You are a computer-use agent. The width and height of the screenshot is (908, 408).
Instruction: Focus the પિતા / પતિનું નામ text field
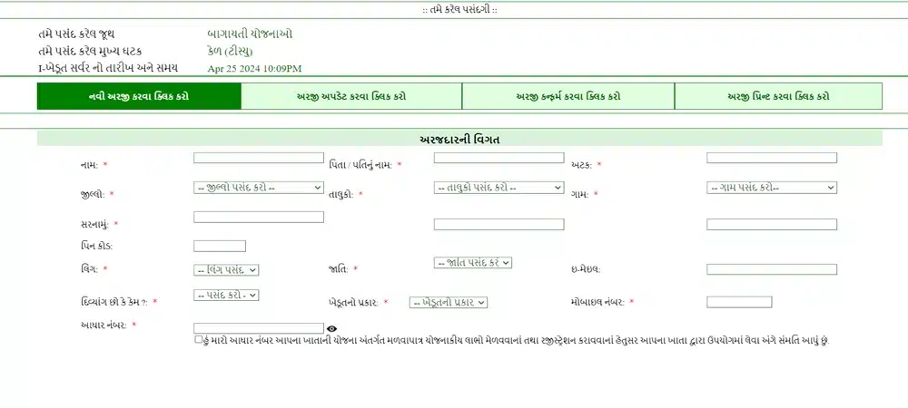pyautogui.click(x=498, y=158)
